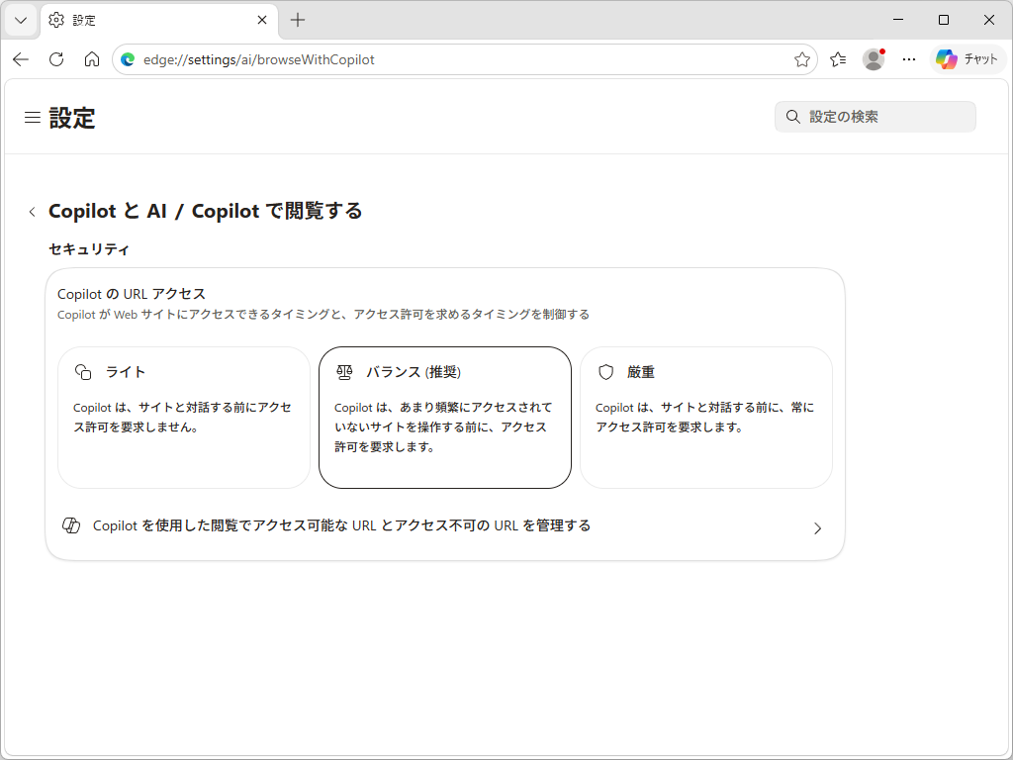Image resolution: width=1013 pixels, height=760 pixels.
Task: Click the Edge logo in address bar
Action: (x=128, y=59)
